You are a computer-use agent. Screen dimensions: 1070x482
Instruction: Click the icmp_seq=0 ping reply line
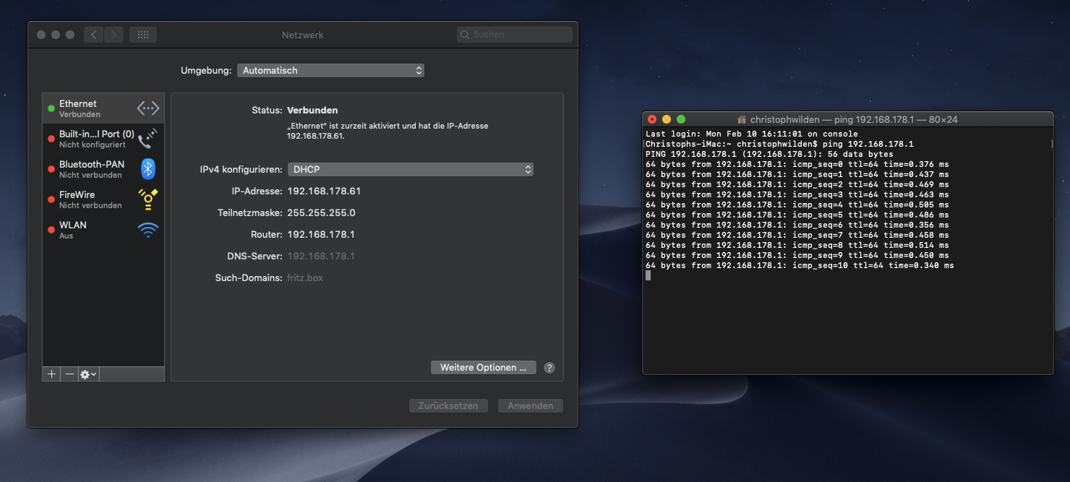coord(797,164)
